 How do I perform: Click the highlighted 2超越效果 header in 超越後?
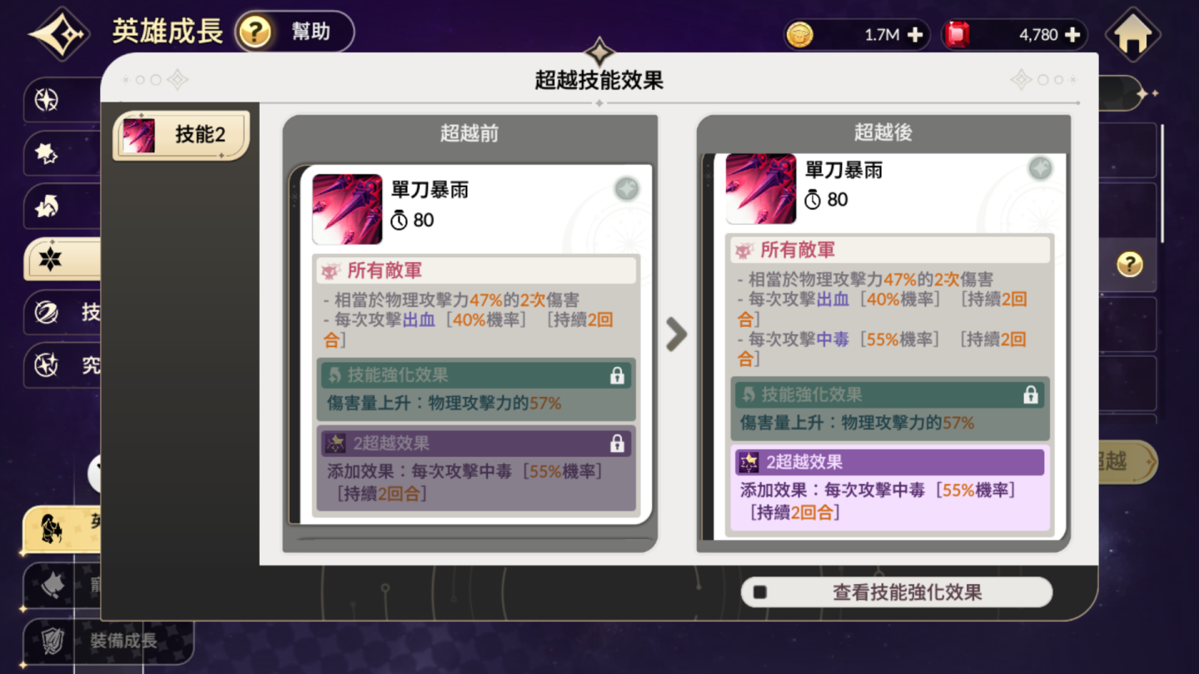click(889, 462)
